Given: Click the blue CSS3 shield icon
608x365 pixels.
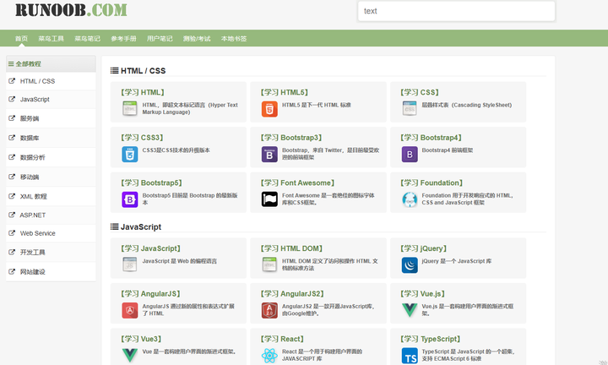Looking at the screenshot, I should (x=130, y=154).
